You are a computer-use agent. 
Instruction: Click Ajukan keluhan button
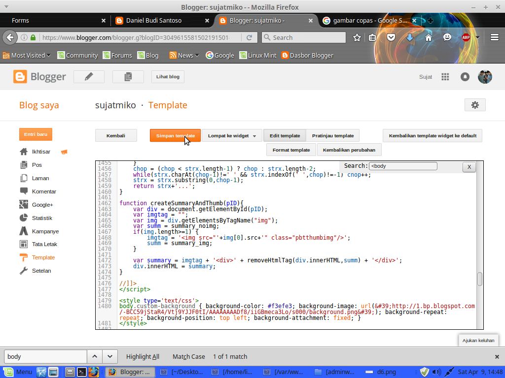478,341
